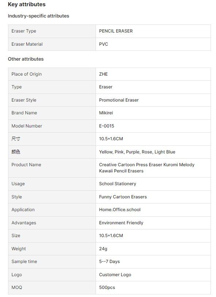The image size is (216, 297).
Task: Click the Creative Cartoon Press Eraser product name
Action: pyautogui.click(x=147, y=168)
